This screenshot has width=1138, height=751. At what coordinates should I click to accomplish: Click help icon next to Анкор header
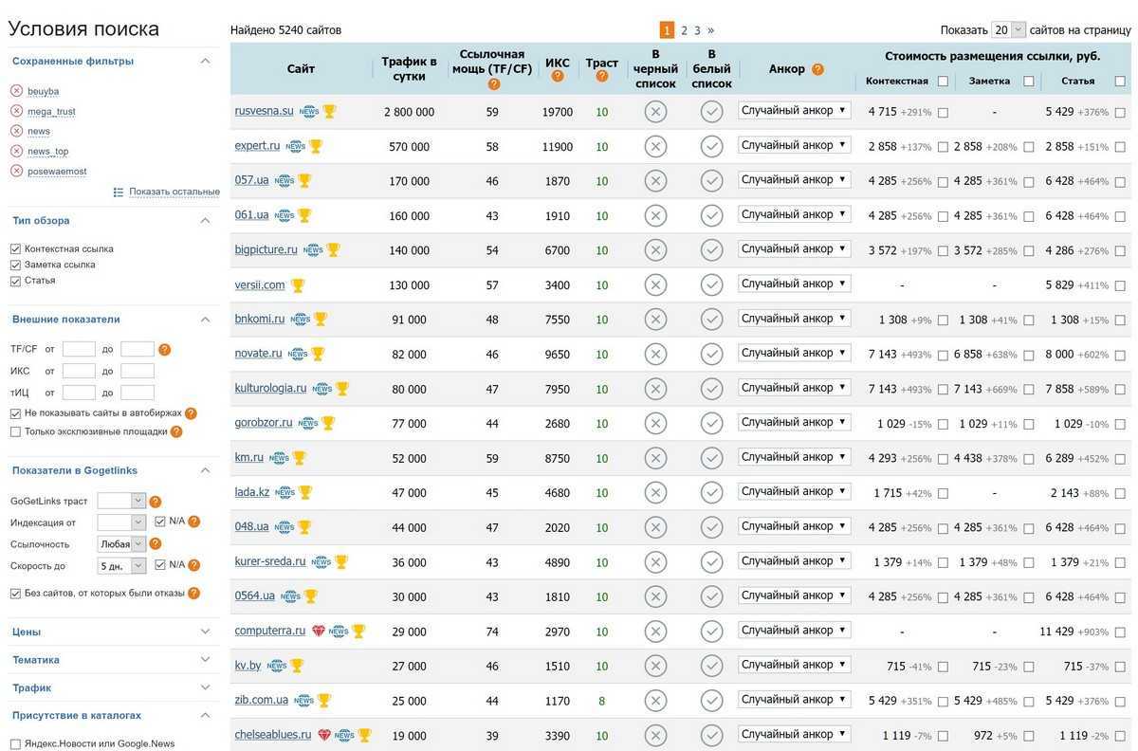817,69
